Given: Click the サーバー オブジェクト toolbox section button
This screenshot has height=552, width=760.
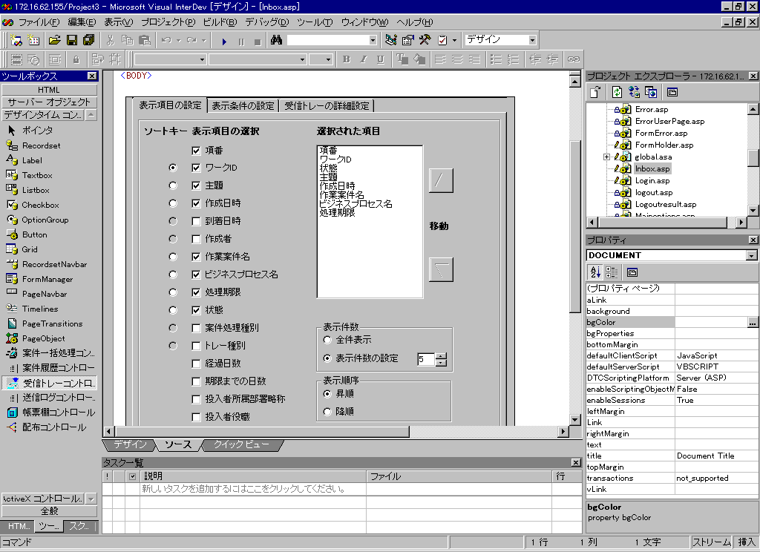Looking at the screenshot, I should coord(49,102).
